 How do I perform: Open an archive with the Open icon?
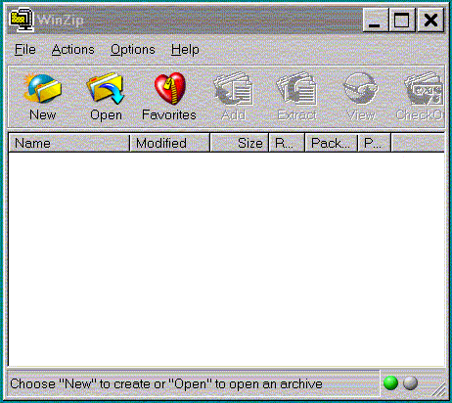pos(106,89)
